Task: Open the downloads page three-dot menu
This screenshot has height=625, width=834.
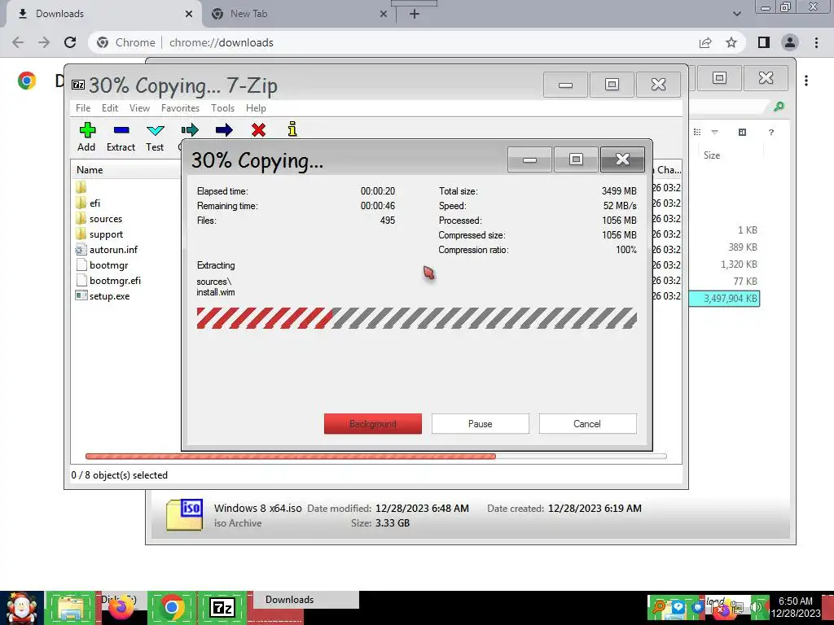Action: 806,81
